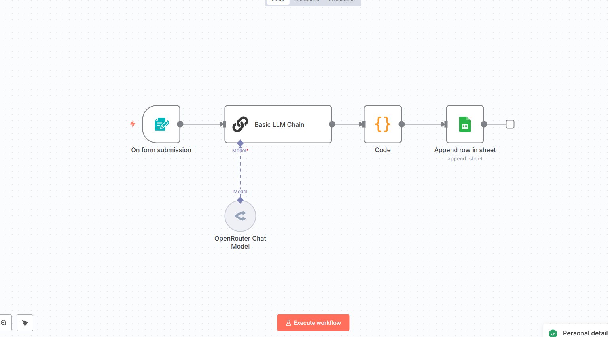
Task: Click the Model diamond connector above OpenRouter node
Action: [240, 200]
